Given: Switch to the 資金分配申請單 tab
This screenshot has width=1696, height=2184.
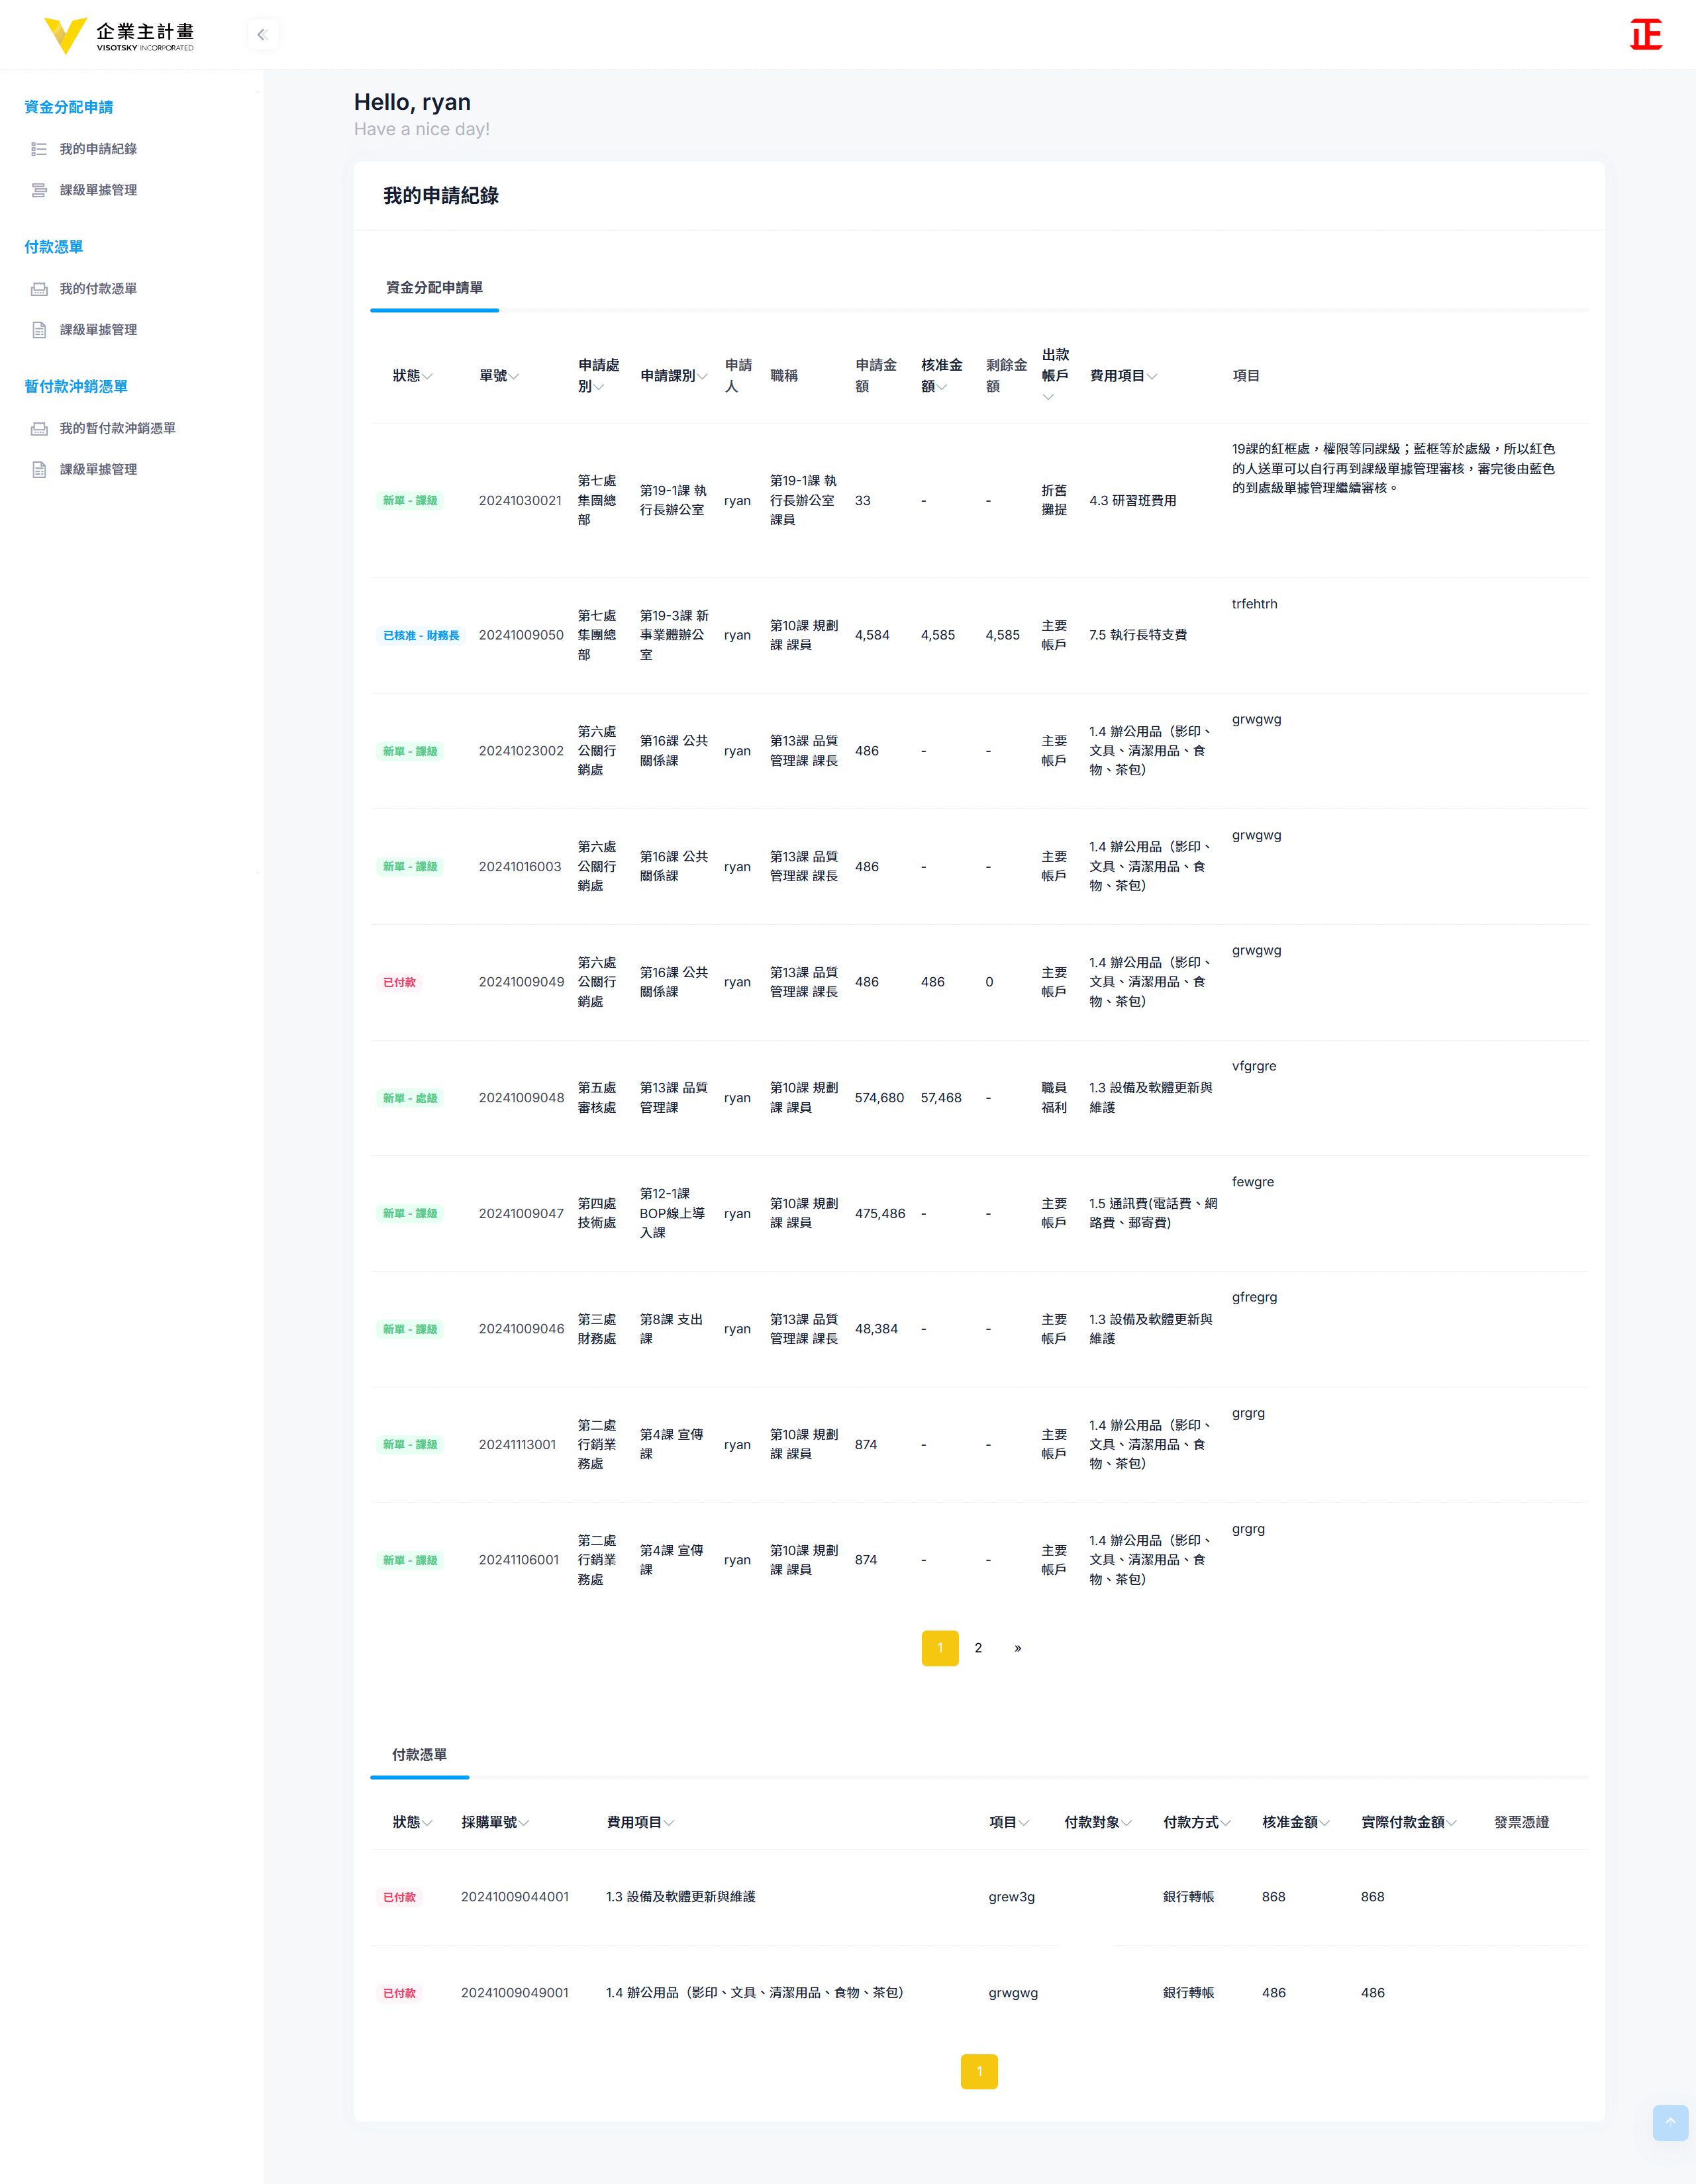Looking at the screenshot, I should 434,288.
